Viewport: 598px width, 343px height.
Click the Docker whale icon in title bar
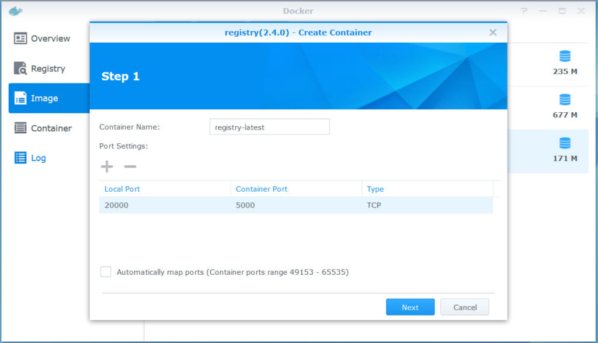16,11
